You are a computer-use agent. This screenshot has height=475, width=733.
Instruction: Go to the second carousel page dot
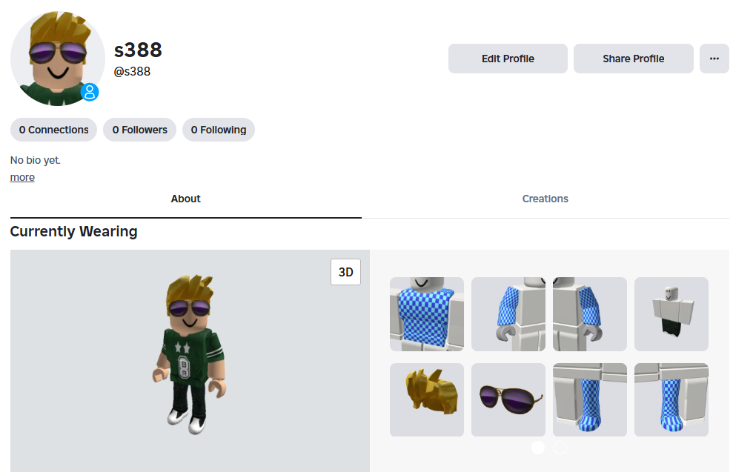tap(560, 448)
